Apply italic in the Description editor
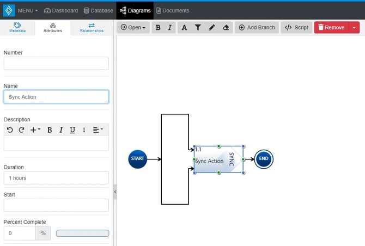The image size is (365, 246). pos(61,130)
